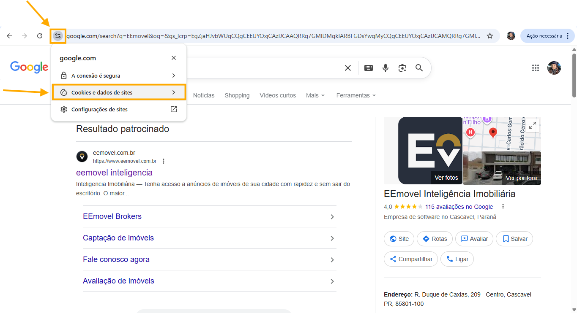
Task: Open the Google apps grid
Action: click(536, 68)
